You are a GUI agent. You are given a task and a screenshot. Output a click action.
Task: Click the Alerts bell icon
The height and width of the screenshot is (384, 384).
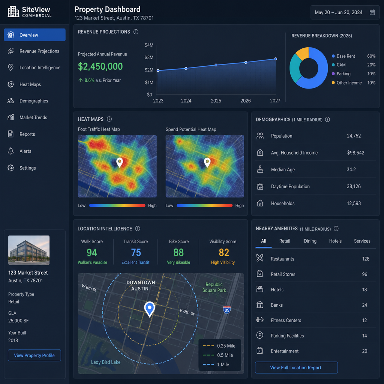11,151
